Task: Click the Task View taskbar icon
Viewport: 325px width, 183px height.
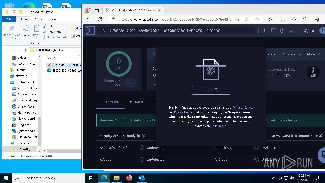Action: coord(91,178)
